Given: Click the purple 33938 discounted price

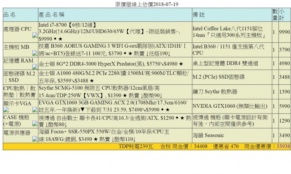Looking at the screenshot, I should [x=283, y=146].
